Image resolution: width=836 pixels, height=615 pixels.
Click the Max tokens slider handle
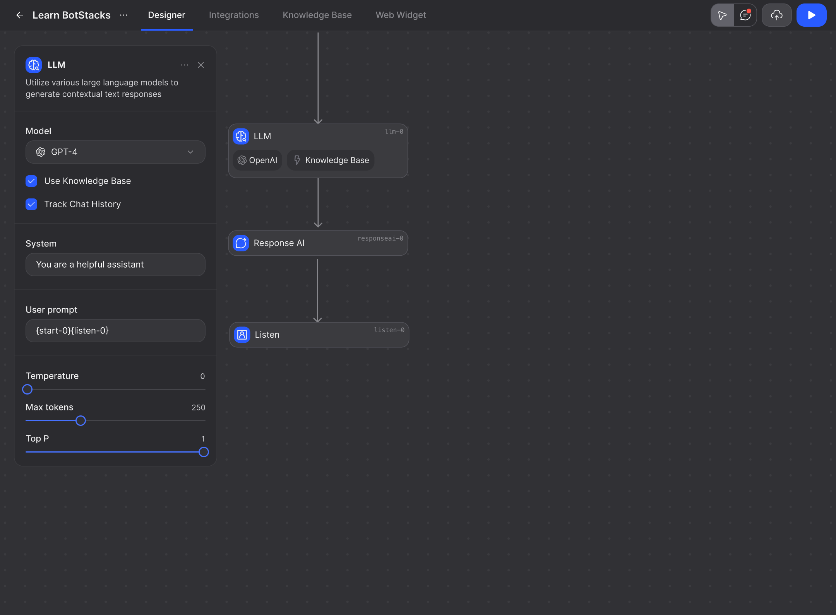(81, 420)
